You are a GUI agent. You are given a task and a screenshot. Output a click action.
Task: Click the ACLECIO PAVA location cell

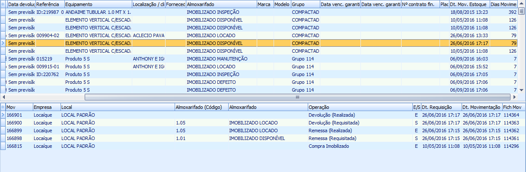148,35
